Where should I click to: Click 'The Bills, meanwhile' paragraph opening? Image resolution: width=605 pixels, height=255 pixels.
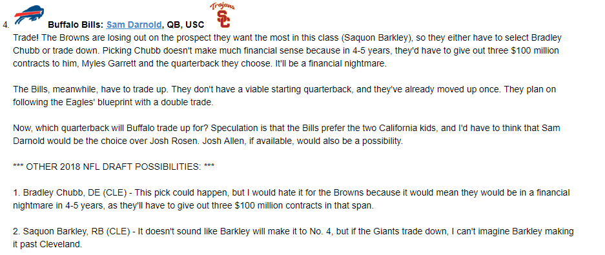(48, 90)
